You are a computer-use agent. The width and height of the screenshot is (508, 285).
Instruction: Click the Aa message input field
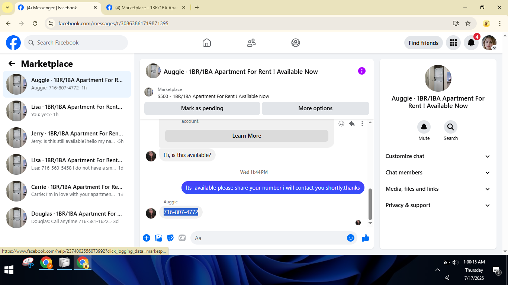(268, 238)
